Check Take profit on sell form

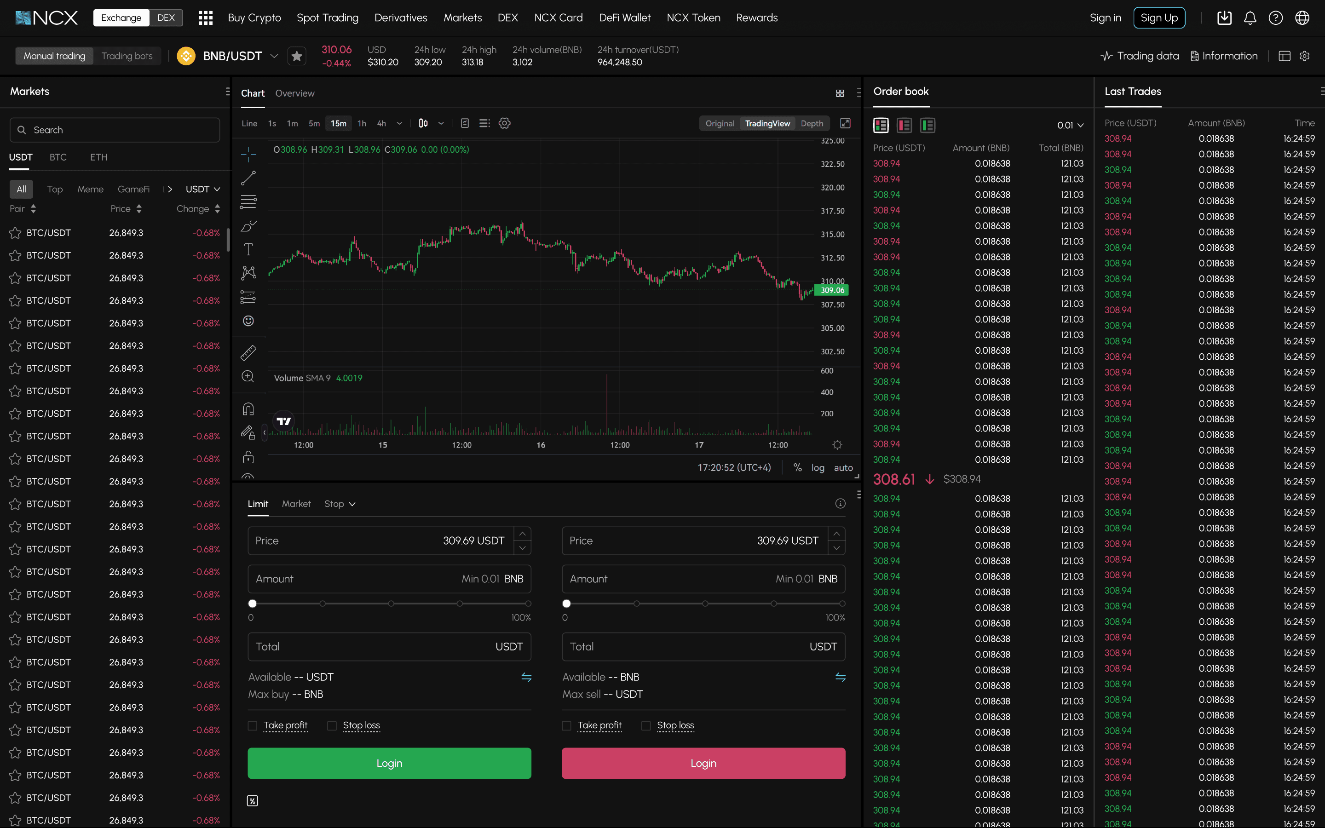click(x=567, y=725)
